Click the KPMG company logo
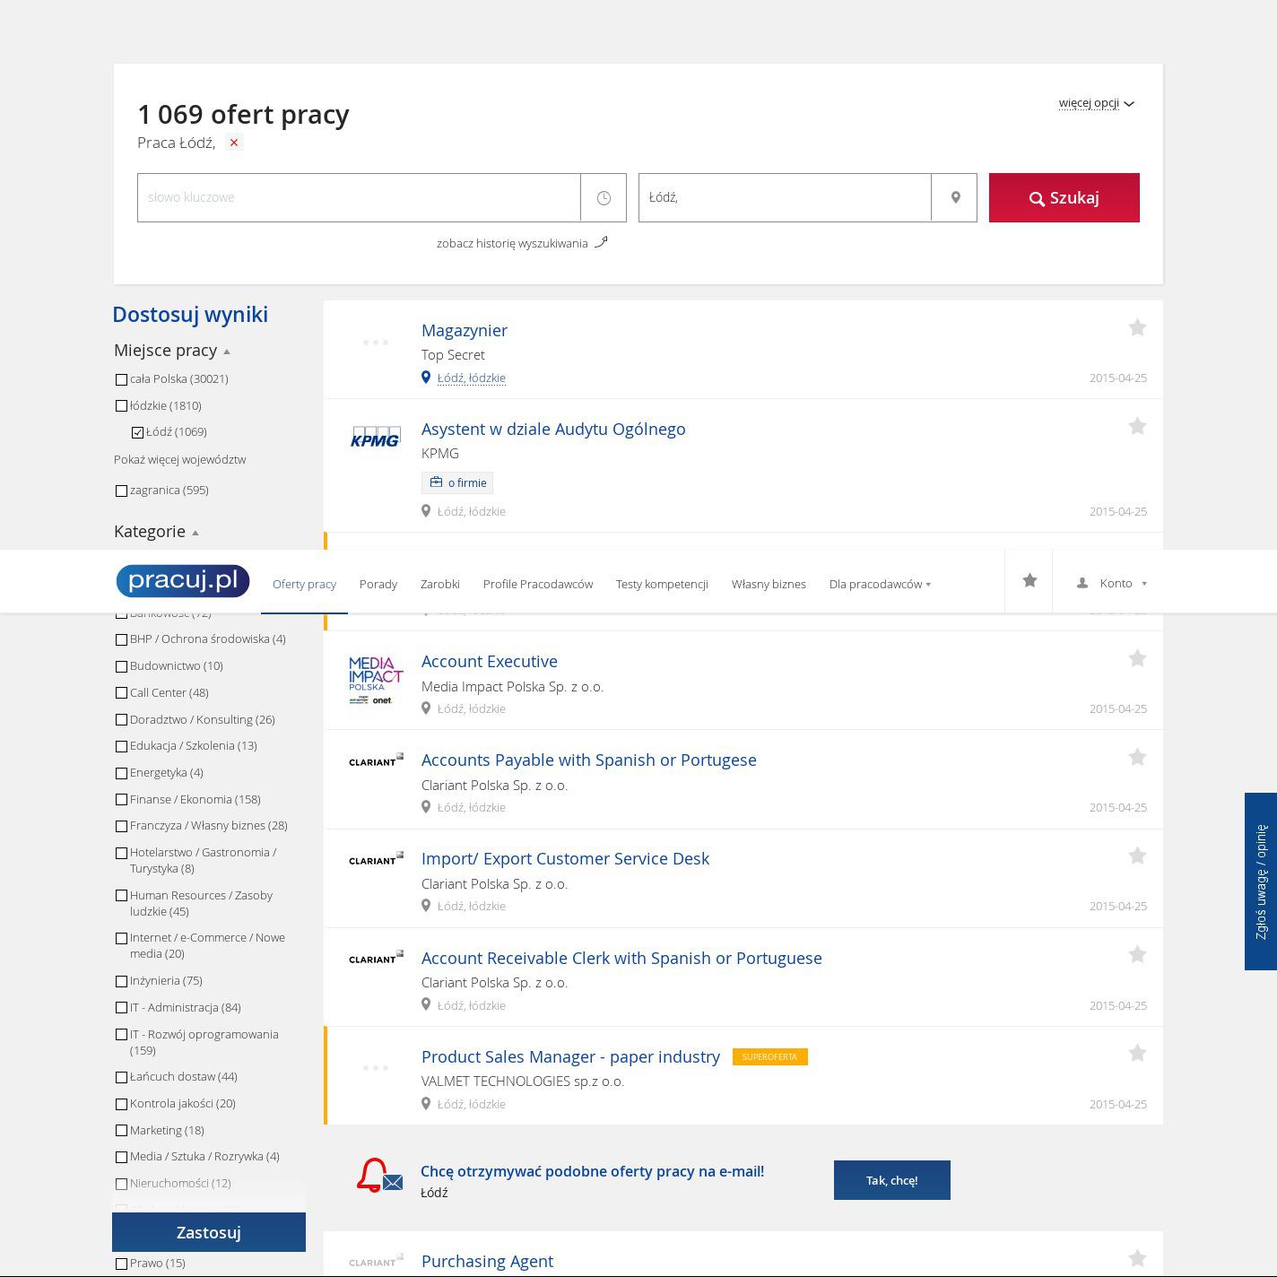Viewport: 1277px width, 1277px height. tap(376, 437)
